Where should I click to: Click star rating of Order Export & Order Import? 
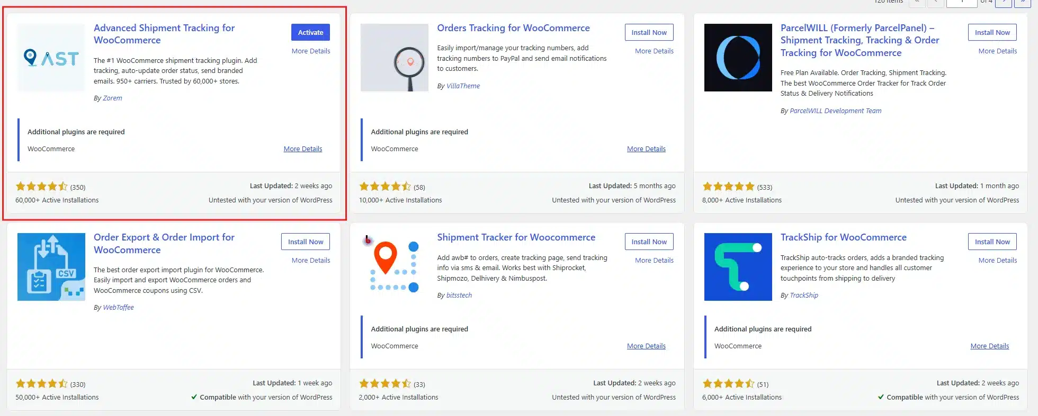(x=42, y=383)
